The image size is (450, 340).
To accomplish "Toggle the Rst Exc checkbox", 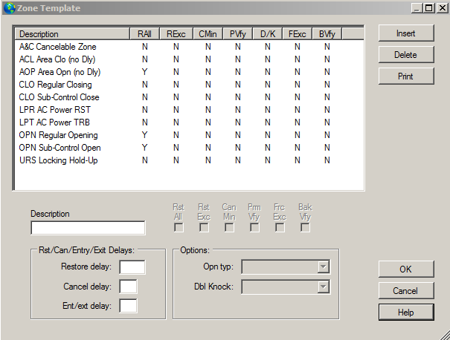I will (204, 228).
